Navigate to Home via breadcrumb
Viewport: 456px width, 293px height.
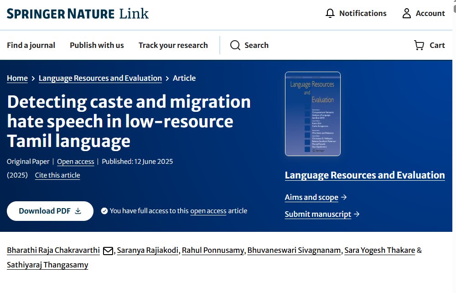point(17,78)
